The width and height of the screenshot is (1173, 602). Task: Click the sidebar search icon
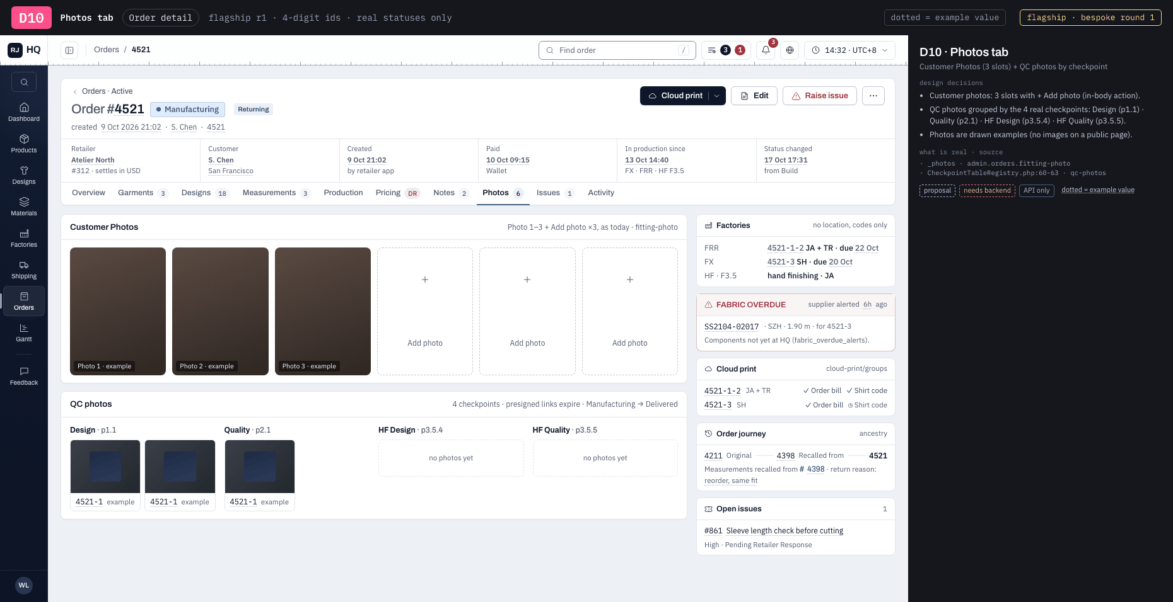tap(24, 82)
